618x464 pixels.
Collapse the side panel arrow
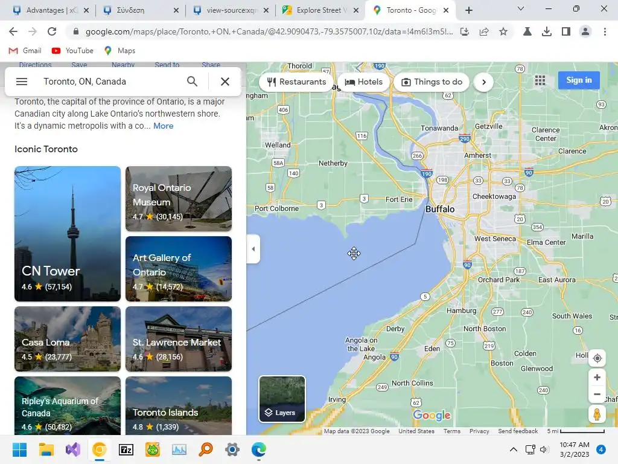click(253, 249)
